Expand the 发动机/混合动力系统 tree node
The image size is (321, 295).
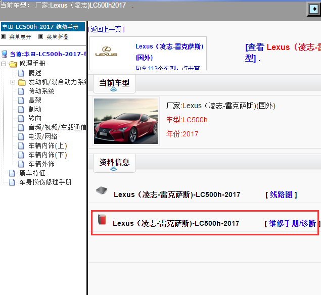click(x=13, y=82)
